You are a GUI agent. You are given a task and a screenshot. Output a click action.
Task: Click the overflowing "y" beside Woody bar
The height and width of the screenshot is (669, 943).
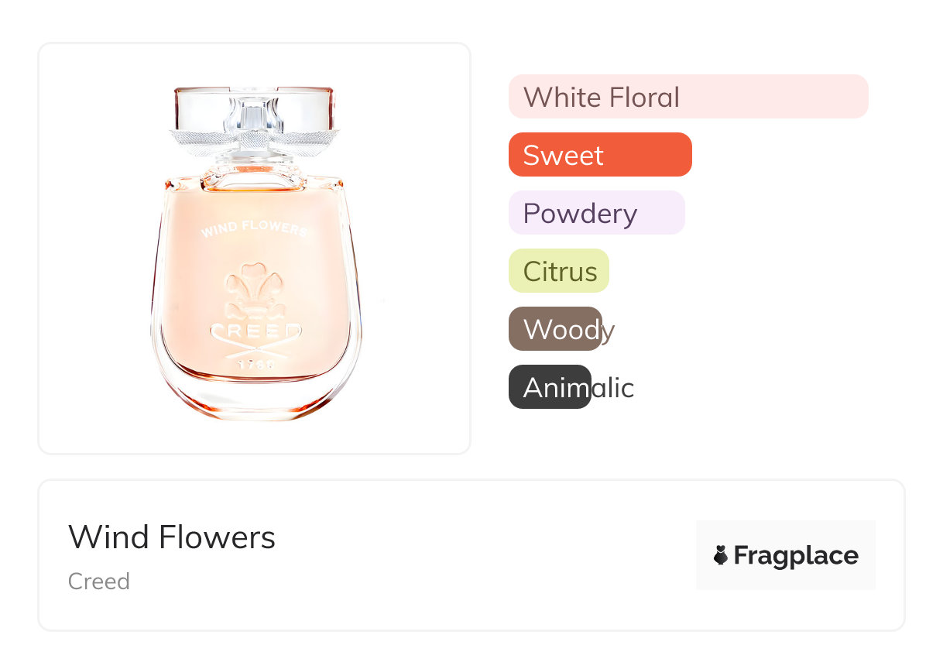point(609,331)
